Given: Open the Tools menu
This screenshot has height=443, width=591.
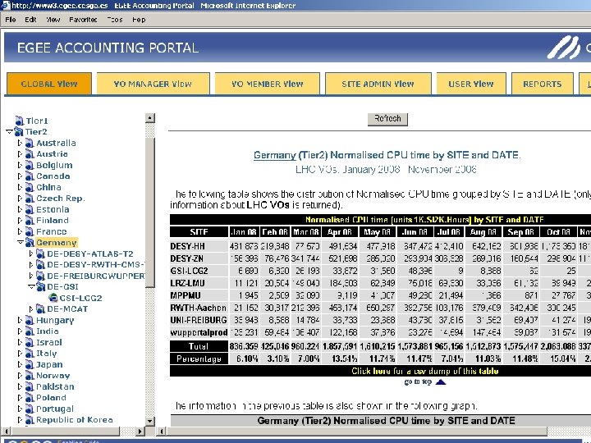Looking at the screenshot, I should click(115, 20).
